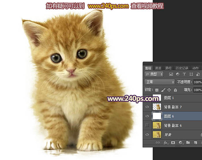202x160 pixels.
Task: Open the 类型 filter type dropdown
Action: tap(154, 74)
